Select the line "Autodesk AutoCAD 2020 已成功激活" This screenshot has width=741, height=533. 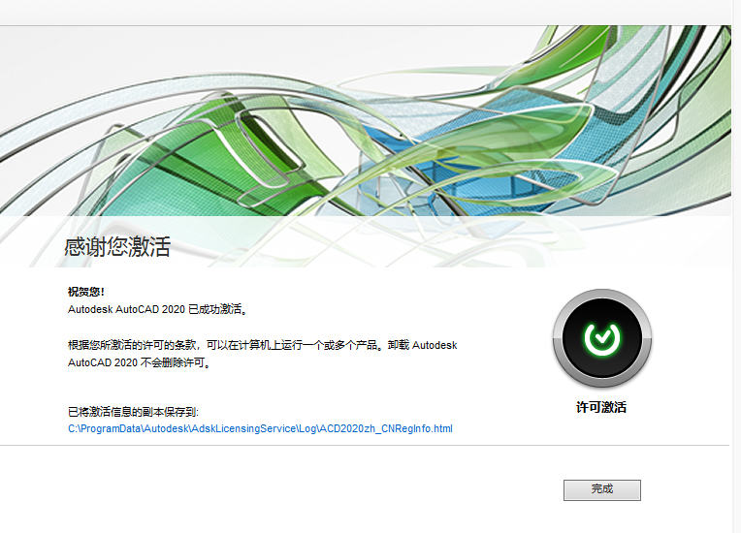157,310
